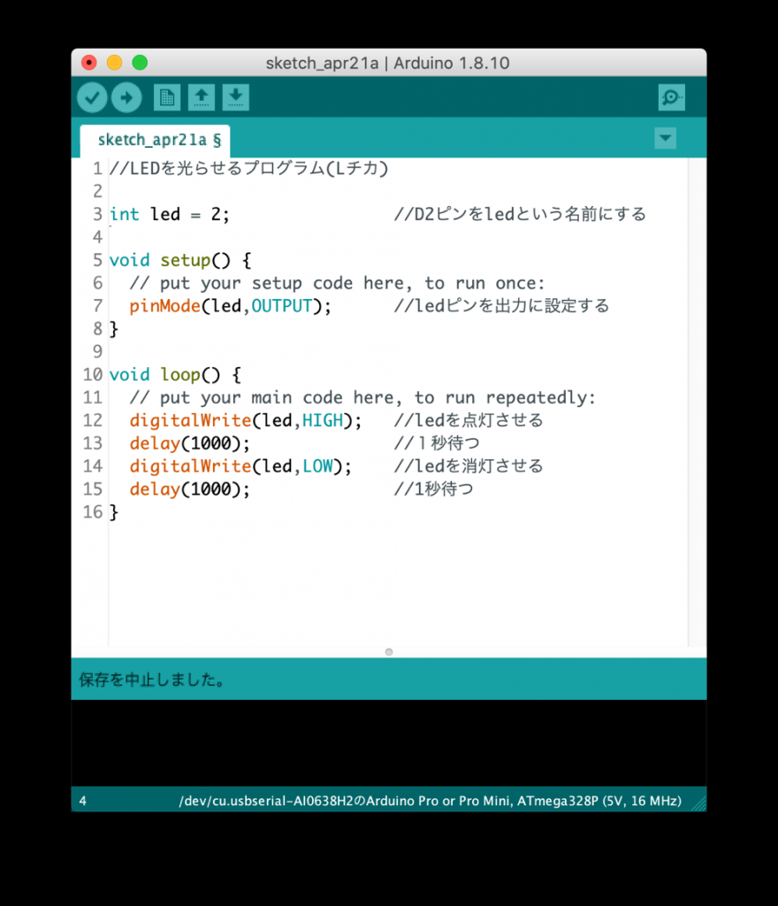Maximize the window with green button

coord(140,63)
